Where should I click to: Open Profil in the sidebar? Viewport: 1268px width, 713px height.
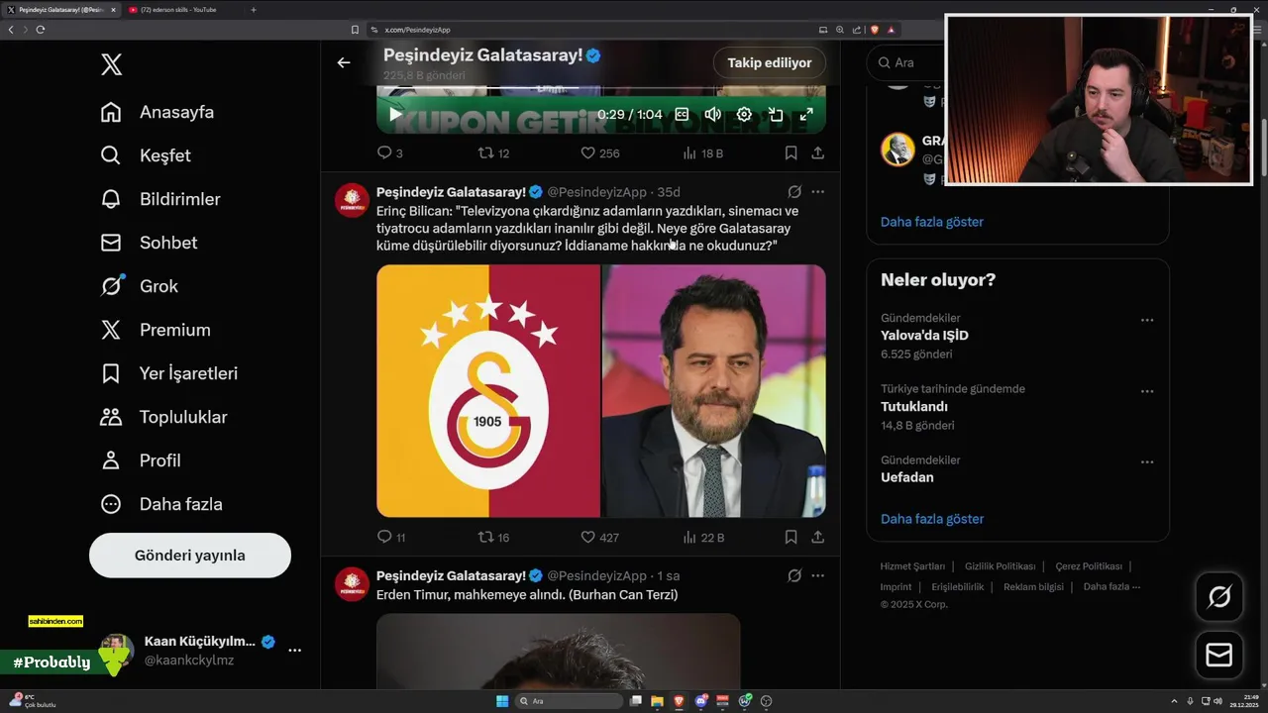click(141, 460)
